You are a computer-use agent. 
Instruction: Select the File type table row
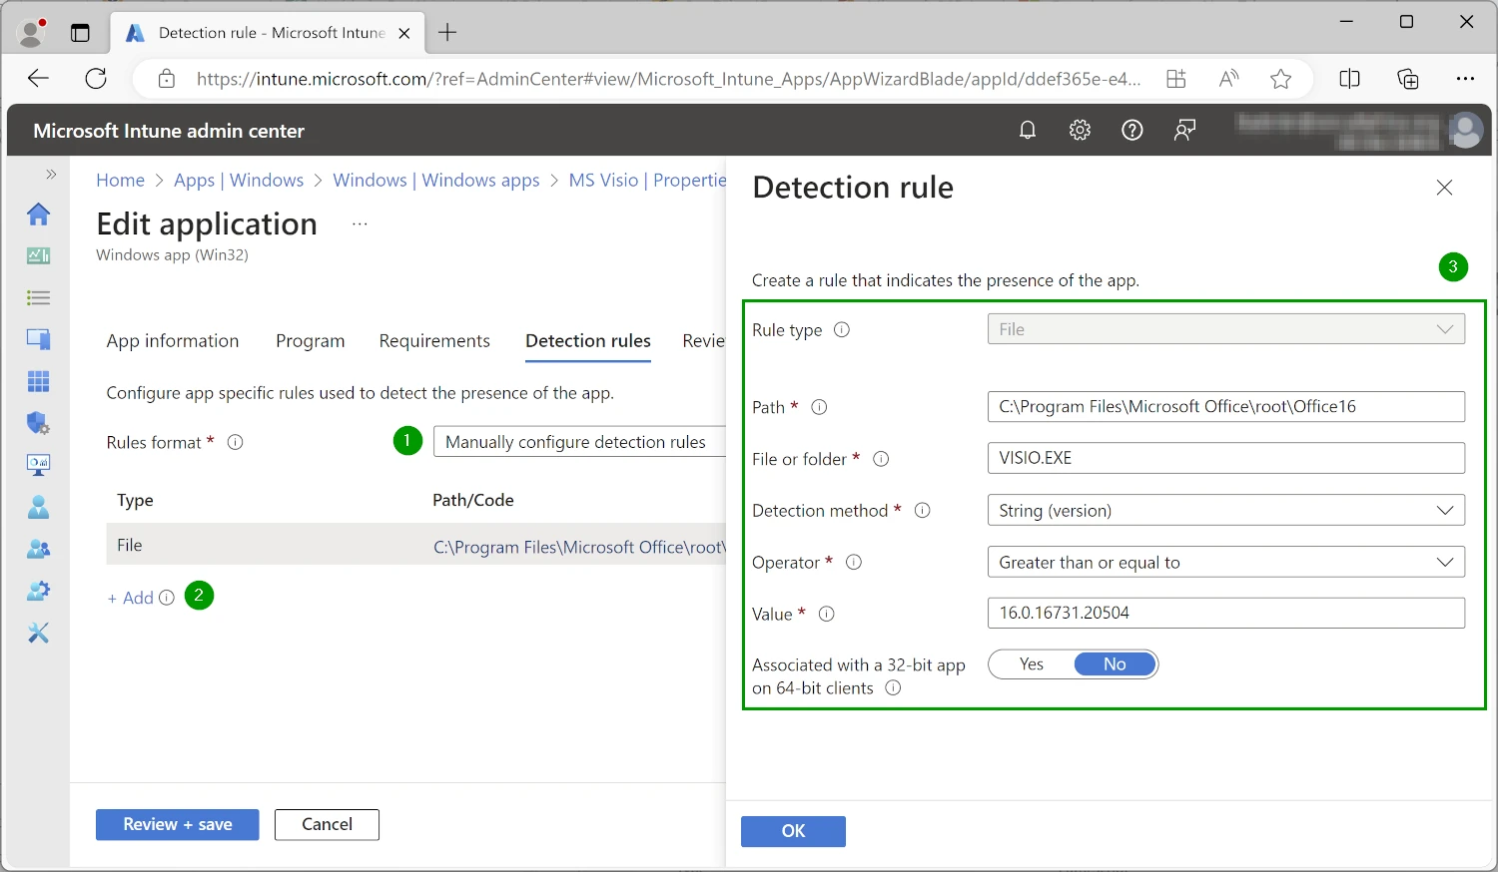[x=415, y=545]
